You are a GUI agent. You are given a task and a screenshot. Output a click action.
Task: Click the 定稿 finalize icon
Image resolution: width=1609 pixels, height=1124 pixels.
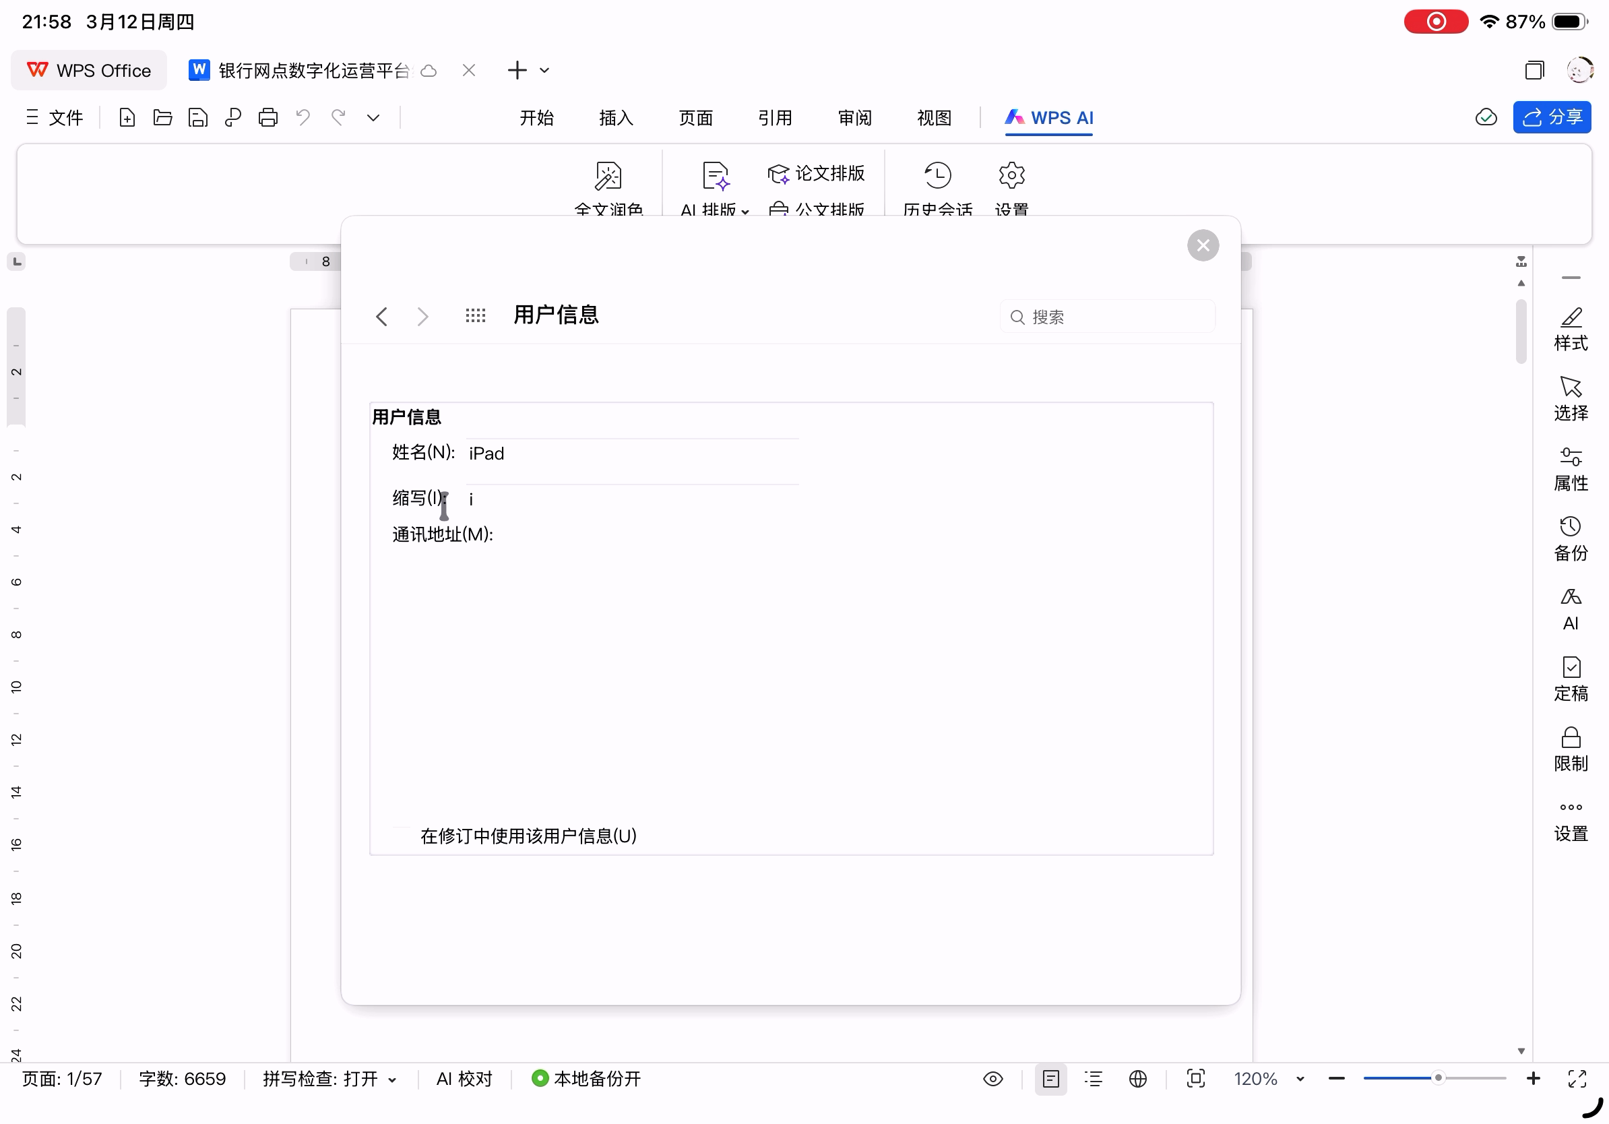1571,679
